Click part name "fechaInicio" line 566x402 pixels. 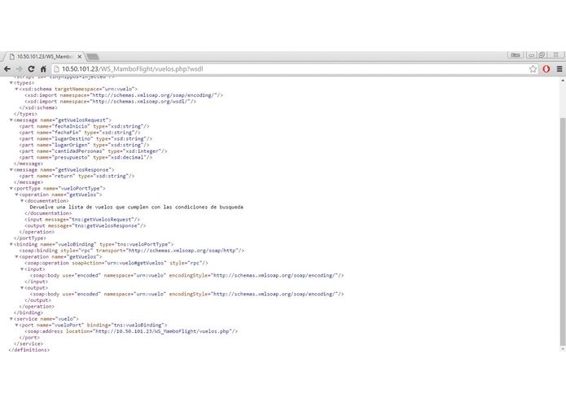pyautogui.click(x=84, y=127)
